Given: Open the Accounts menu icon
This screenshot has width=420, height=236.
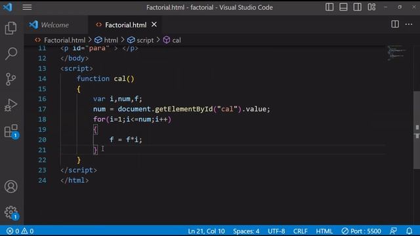Looking at the screenshot, I should [x=11, y=186].
